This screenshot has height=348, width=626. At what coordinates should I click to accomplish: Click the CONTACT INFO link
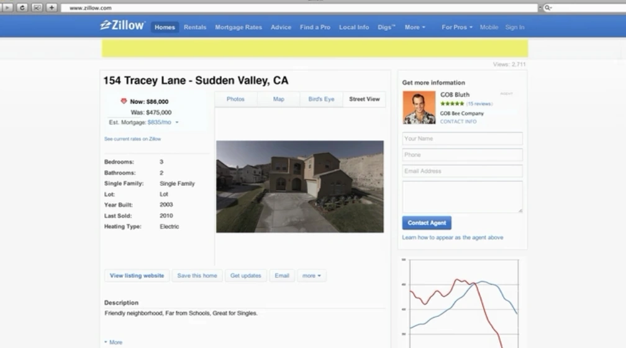[x=458, y=121]
